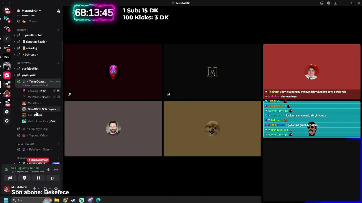This screenshot has height=203, width=362.
Task: Open Discord direct messages home icon
Action: (7, 11)
